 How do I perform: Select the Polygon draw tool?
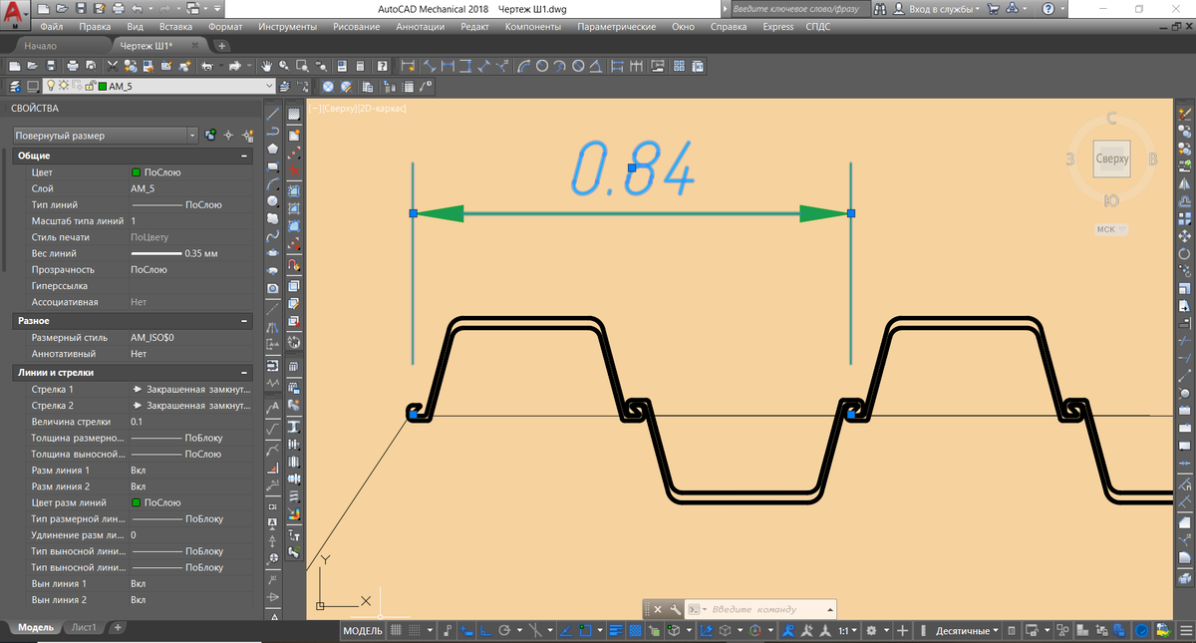(x=273, y=149)
